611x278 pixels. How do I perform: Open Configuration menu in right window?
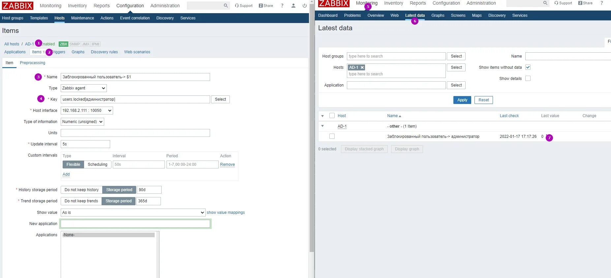(x=446, y=3)
